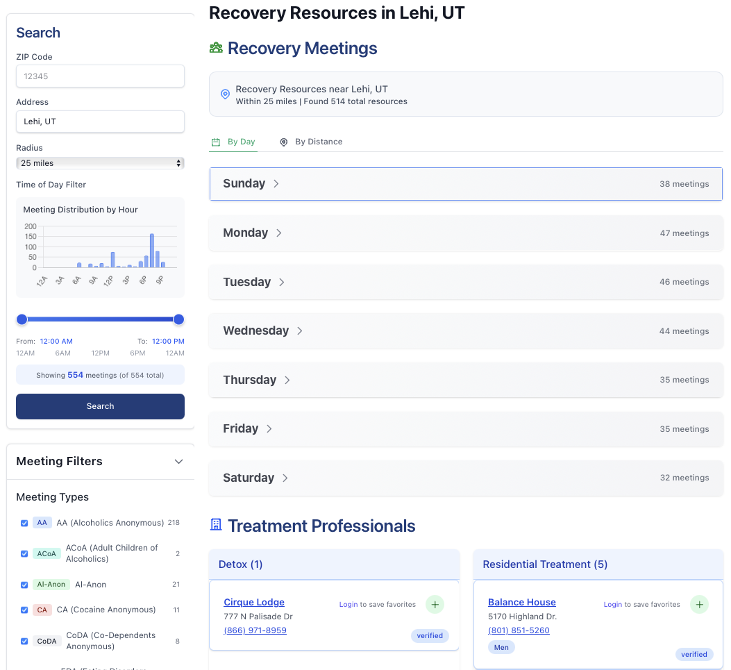This screenshot has height=670, width=731.
Task: Uncheck the CA (Cocaine Anonymous) checkbox
Action: [24, 610]
